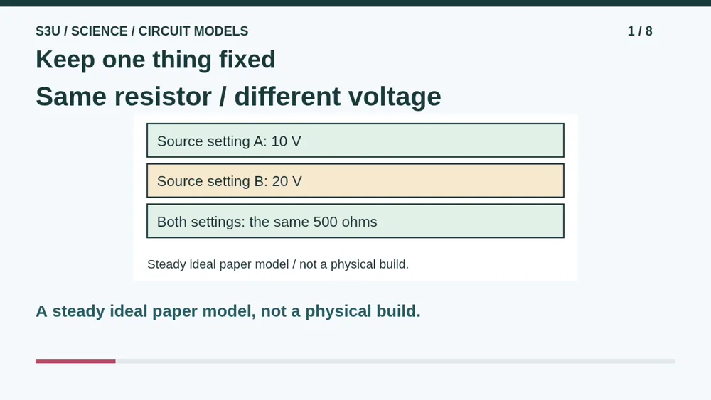Click the gray unfilled progress bar track
711x400 pixels.
[x=395, y=361]
